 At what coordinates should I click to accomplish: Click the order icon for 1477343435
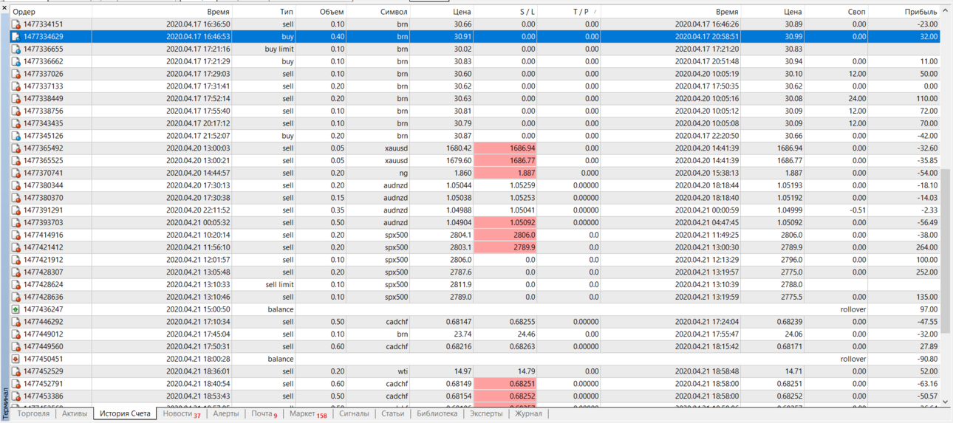click(x=16, y=123)
